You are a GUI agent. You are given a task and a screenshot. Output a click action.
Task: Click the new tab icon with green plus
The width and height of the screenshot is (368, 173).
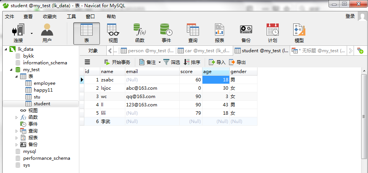click(x=360, y=50)
